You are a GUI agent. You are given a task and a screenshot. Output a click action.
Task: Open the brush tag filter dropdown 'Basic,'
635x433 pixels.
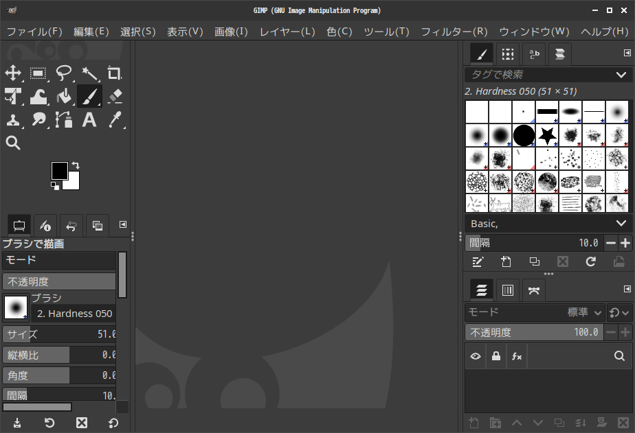[x=621, y=224]
